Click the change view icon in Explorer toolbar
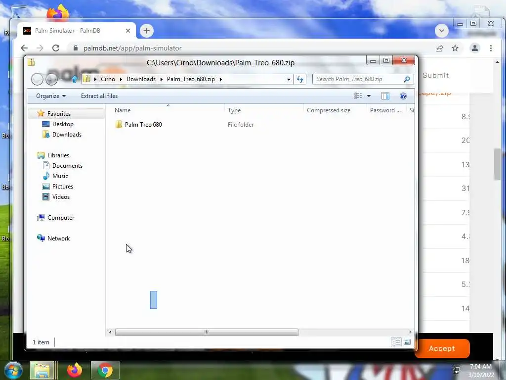This screenshot has height=380, width=506. click(x=358, y=96)
